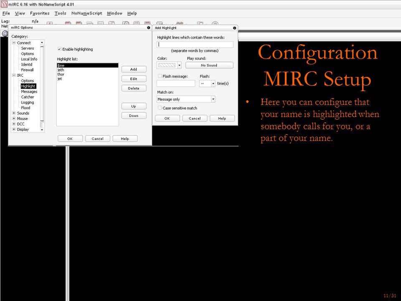Open the View menu
This screenshot has height=301, width=401.
[x=20, y=13]
